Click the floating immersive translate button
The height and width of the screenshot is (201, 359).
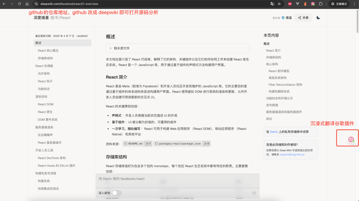(351, 140)
